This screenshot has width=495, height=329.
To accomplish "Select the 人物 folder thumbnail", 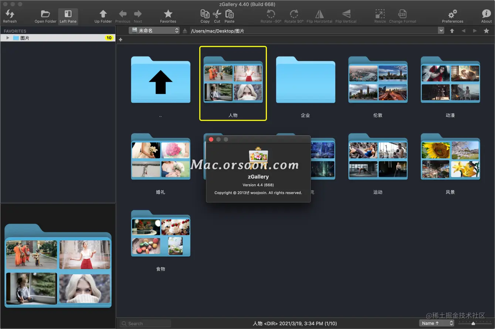I will pos(233,80).
